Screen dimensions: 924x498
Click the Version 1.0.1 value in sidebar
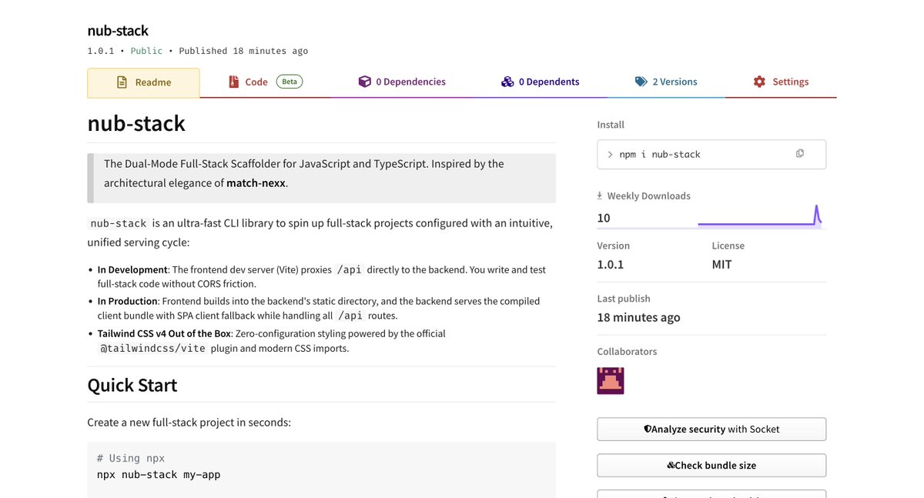click(611, 264)
